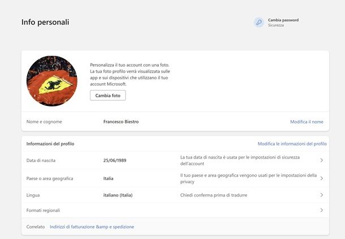Select the Data di nascita label
This screenshot has height=239, width=345.
[x=41, y=160]
